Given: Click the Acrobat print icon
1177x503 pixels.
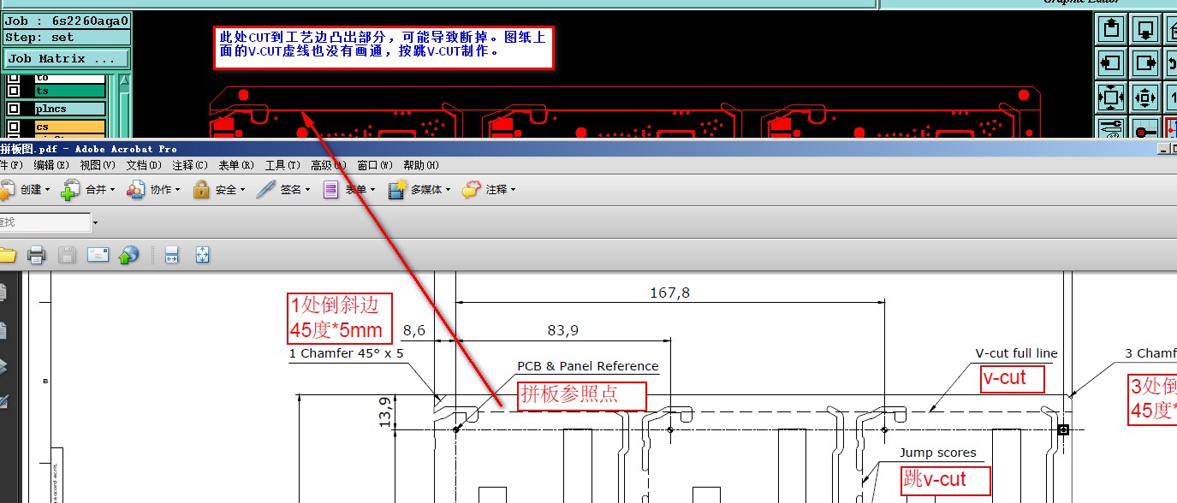Looking at the screenshot, I should [36, 255].
